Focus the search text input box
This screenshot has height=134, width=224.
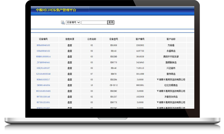click(x=94, y=23)
